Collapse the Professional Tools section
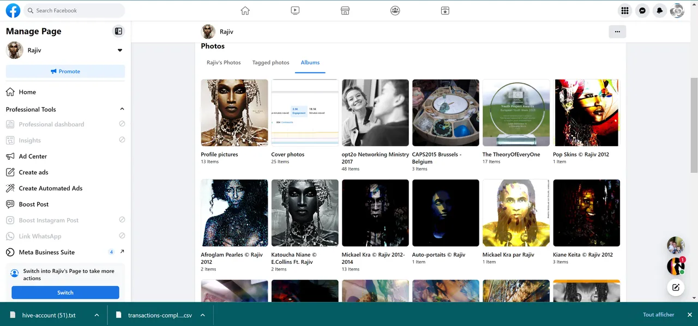This screenshot has width=698, height=326. 122,109
